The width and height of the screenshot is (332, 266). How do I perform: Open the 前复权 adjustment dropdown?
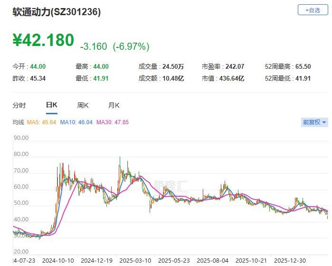tap(314, 122)
